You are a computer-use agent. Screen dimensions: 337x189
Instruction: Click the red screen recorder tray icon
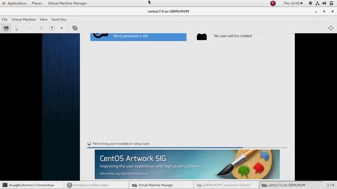(273, 3)
